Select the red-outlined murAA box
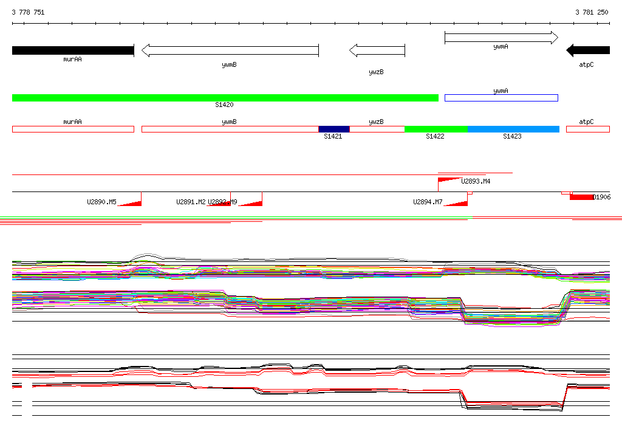 [x=73, y=129]
